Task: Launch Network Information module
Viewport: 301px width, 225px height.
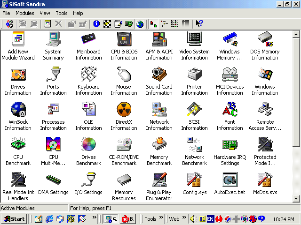Action: coord(159,117)
